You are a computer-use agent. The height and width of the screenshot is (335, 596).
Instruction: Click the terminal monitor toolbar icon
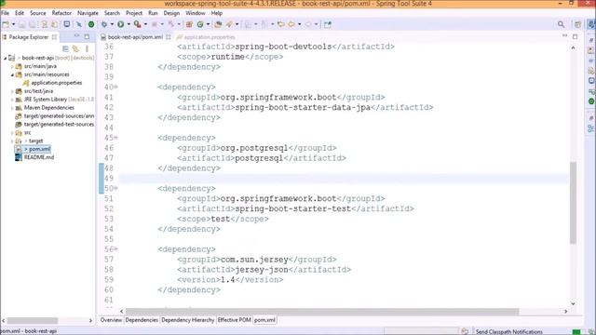pyautogui.click(x=66, y=24)
